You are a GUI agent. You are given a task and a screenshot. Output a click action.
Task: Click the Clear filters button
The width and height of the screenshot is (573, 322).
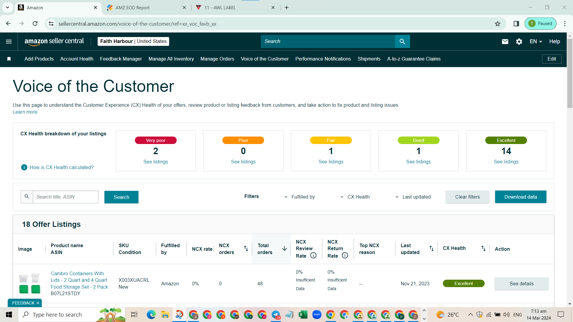pos(467,197)
